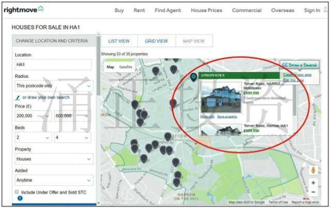The height and width of the screenshot is (209, 331).
Task: Click the rightmove logo
Action: (24, 10)
